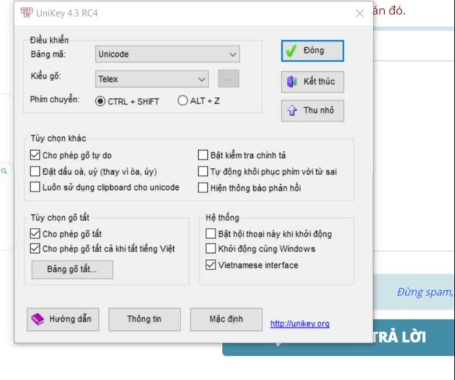Click the Thông tin button
This screenshot has height=380, width=455.
144,319
